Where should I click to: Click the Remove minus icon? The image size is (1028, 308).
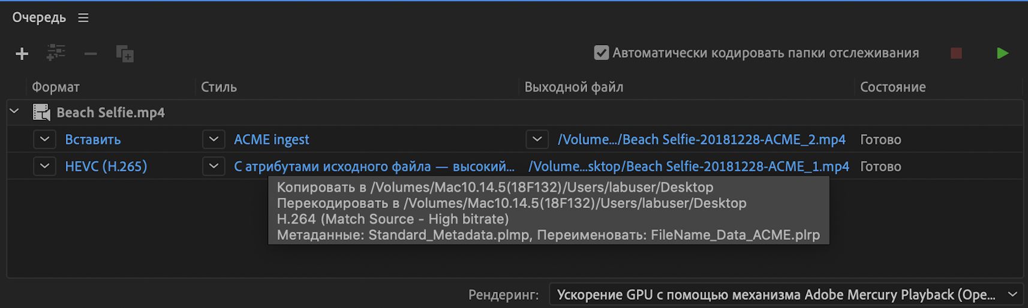(x=91, y=54)
